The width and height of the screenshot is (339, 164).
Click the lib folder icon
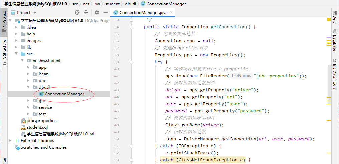click(23, 47)
